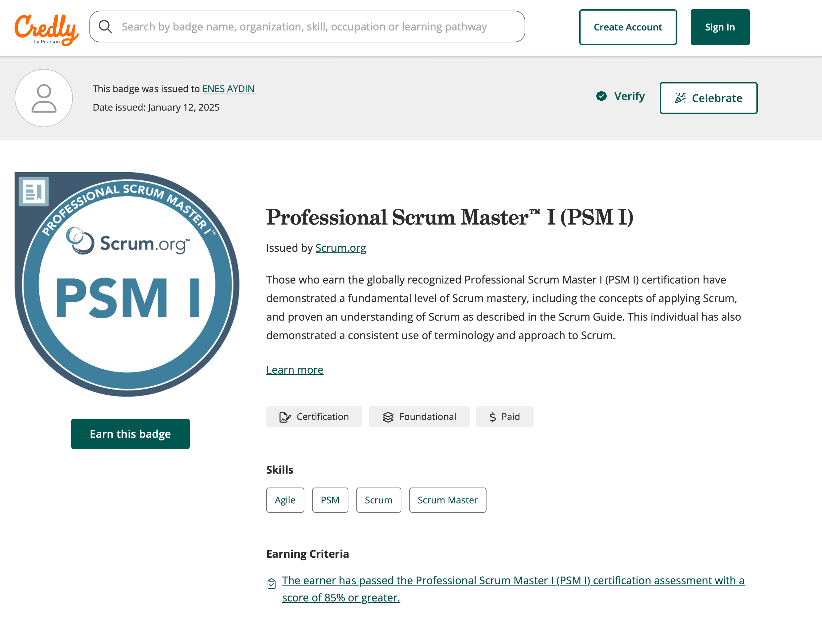822x620 pixels.
Task: Click the clipboard check icon under Earning Criteria
Action: pyautogui.click(x=272, y=584)
